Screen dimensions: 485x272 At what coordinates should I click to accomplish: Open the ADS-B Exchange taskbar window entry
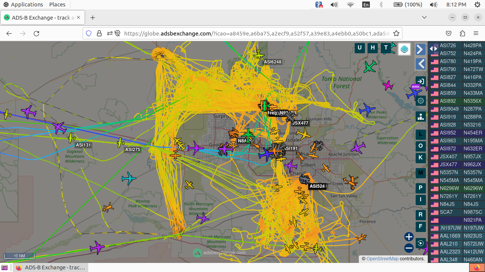pos(51,267)
